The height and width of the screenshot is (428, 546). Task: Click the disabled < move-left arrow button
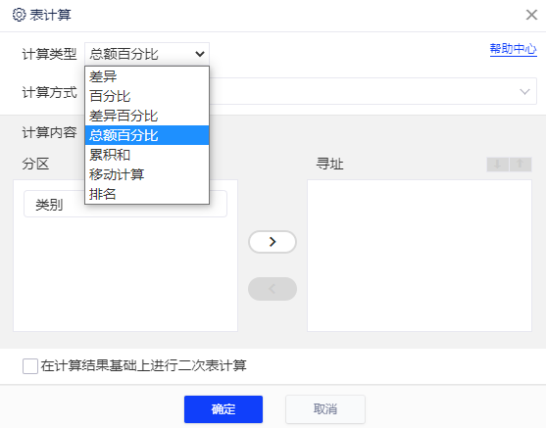273,289
